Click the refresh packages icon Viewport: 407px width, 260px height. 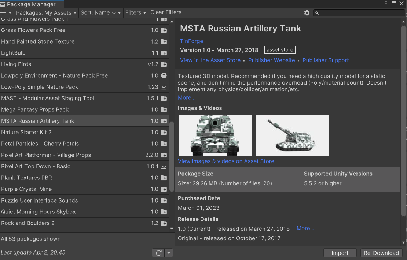coord(159,253)
